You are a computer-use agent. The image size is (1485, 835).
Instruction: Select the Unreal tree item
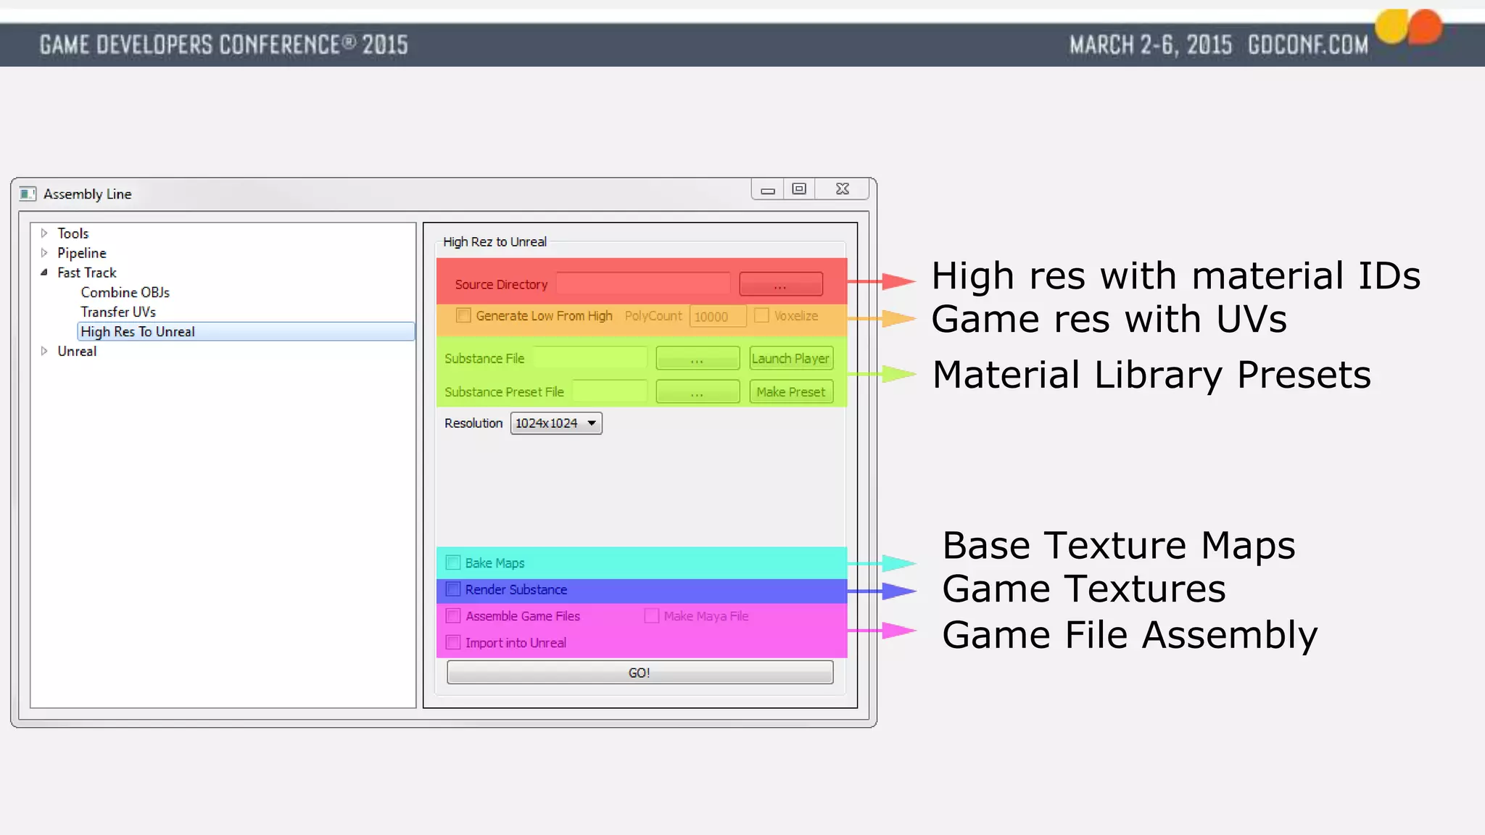pyautogui.click(x=77, y=351)
